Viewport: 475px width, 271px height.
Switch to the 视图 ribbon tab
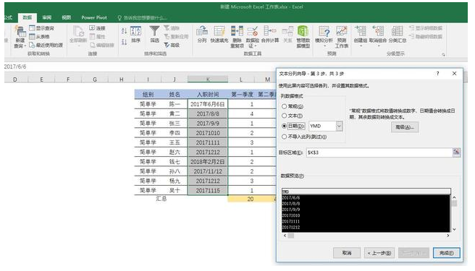[x=67, y=17]
